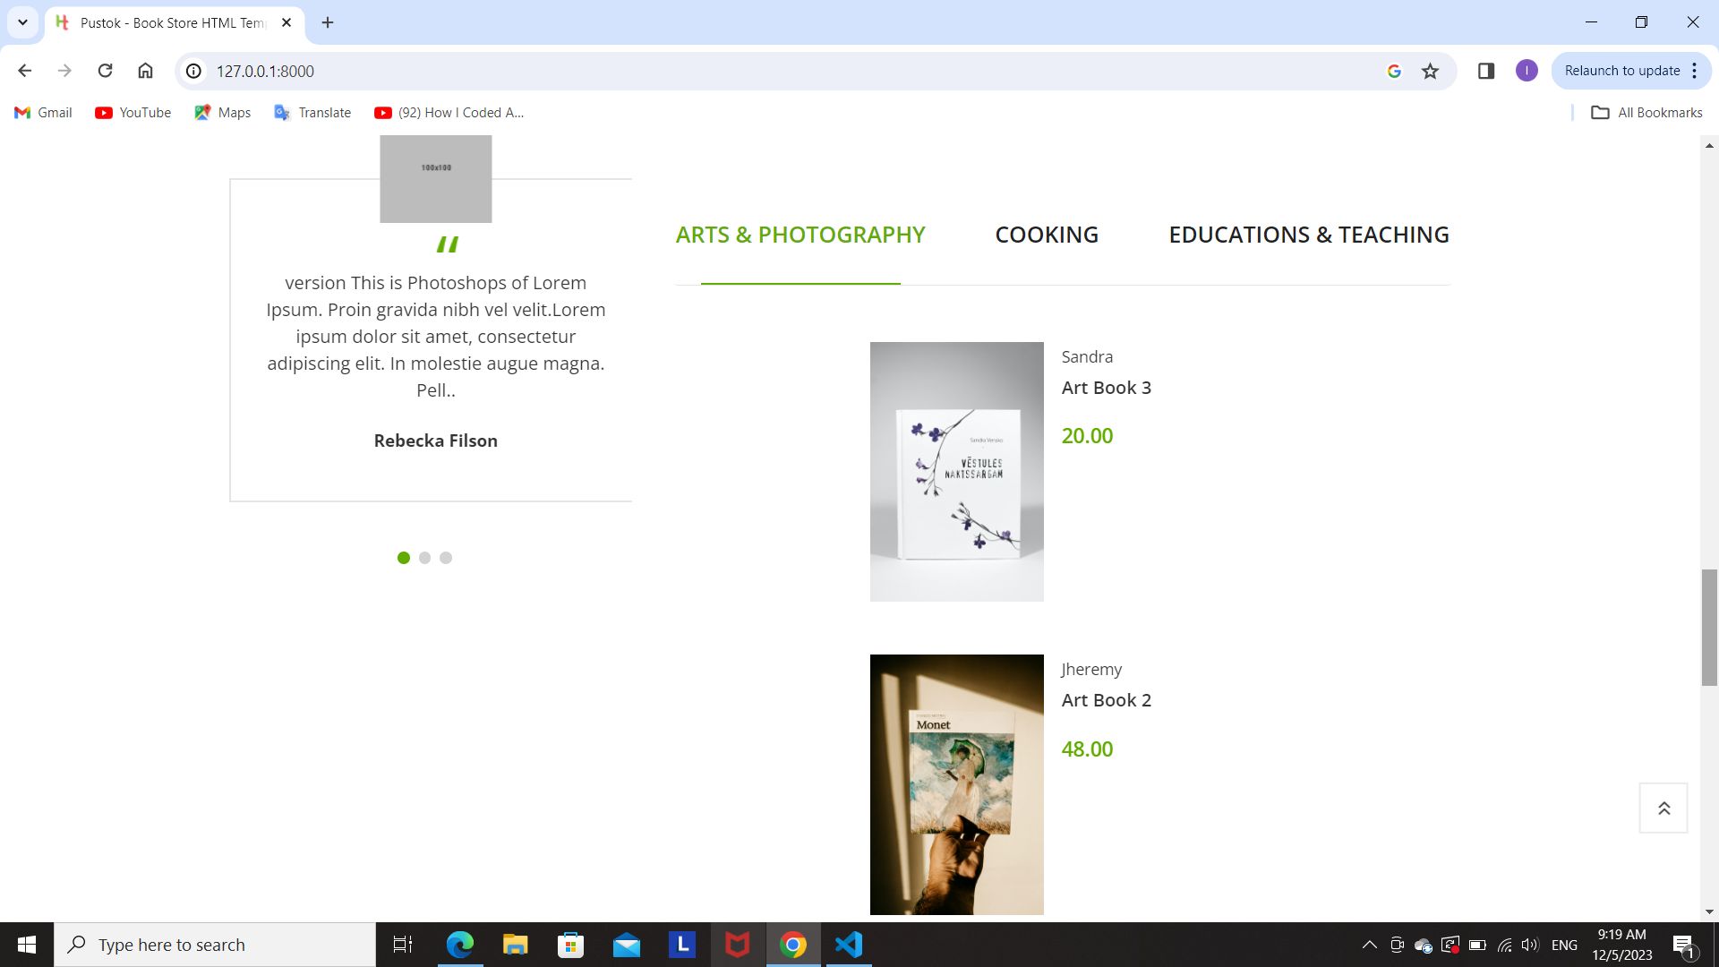
Task: Click the Art Book 2 Monet cover
Action: (956, 784)
